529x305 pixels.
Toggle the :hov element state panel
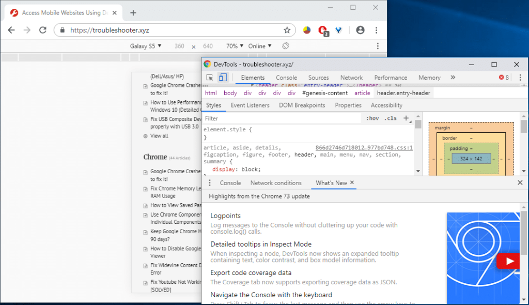pos(372,118)
